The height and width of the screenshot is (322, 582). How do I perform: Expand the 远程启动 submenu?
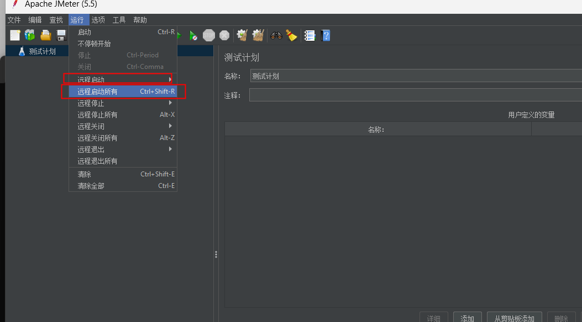click(123, 79)
